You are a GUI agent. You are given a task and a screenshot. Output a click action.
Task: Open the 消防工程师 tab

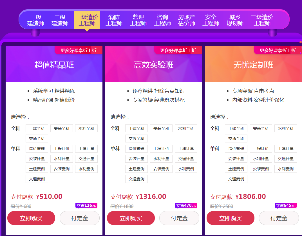click(x=114, y=20)
